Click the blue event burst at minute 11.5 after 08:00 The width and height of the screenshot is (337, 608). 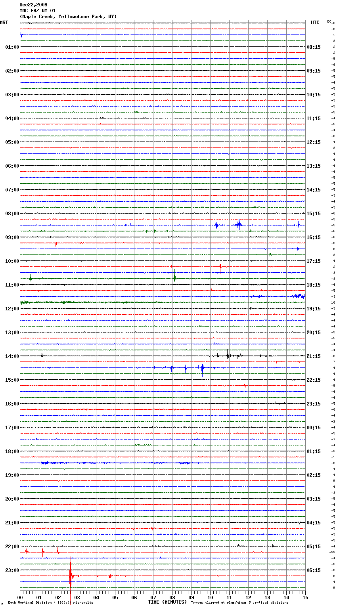click(238, 225)
